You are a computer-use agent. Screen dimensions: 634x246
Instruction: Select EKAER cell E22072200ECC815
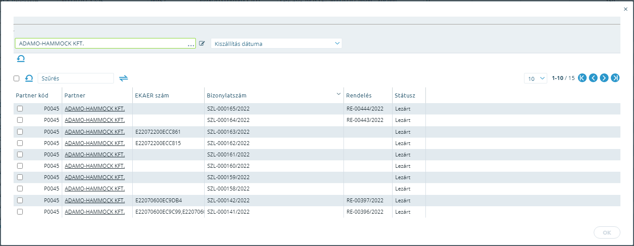pos(158,143)
